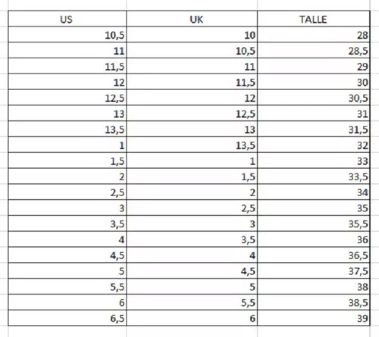Select TALLE cell with value 28

click(x=314, y=34)
